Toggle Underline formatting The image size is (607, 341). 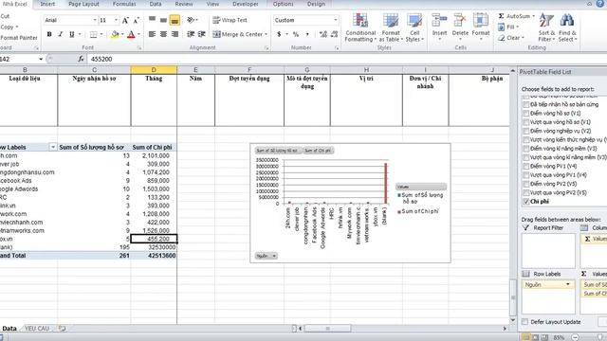click(72, 34)
